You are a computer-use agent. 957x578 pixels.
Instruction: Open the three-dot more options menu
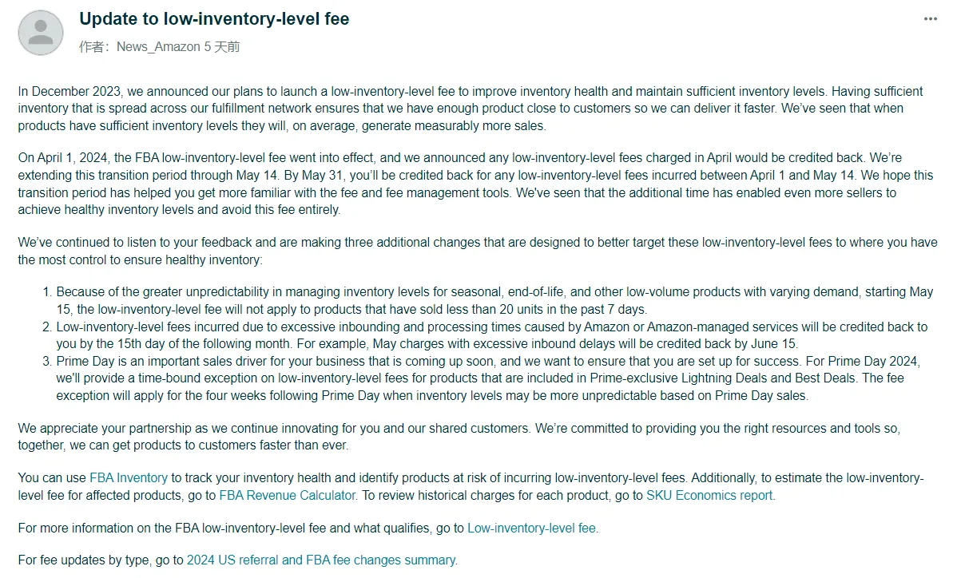tap(930, 19)
